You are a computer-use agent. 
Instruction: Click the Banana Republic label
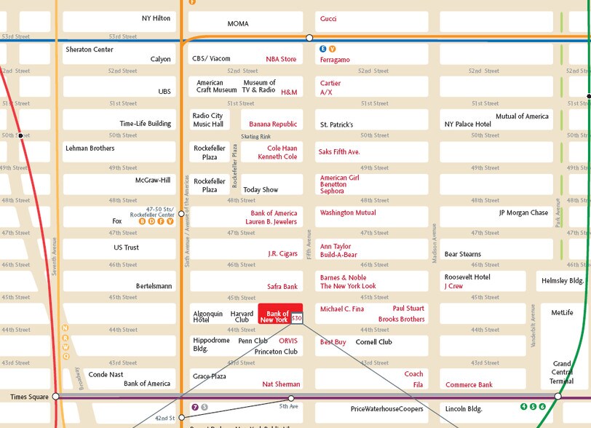tap(273, 124)
